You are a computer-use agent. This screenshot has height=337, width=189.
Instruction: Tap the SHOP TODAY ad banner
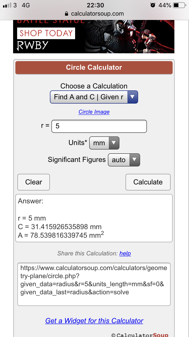pyautogui.click(x=46, y=33)
